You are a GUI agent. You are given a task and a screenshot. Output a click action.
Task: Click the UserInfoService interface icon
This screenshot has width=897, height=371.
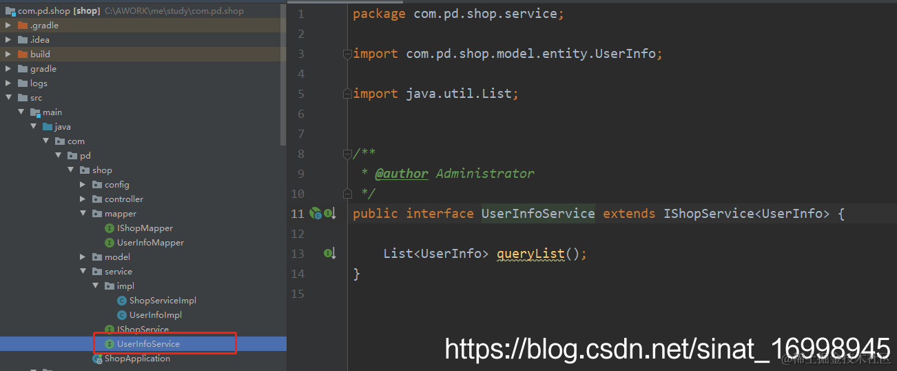pyautogui.click(x=110, y=344)
